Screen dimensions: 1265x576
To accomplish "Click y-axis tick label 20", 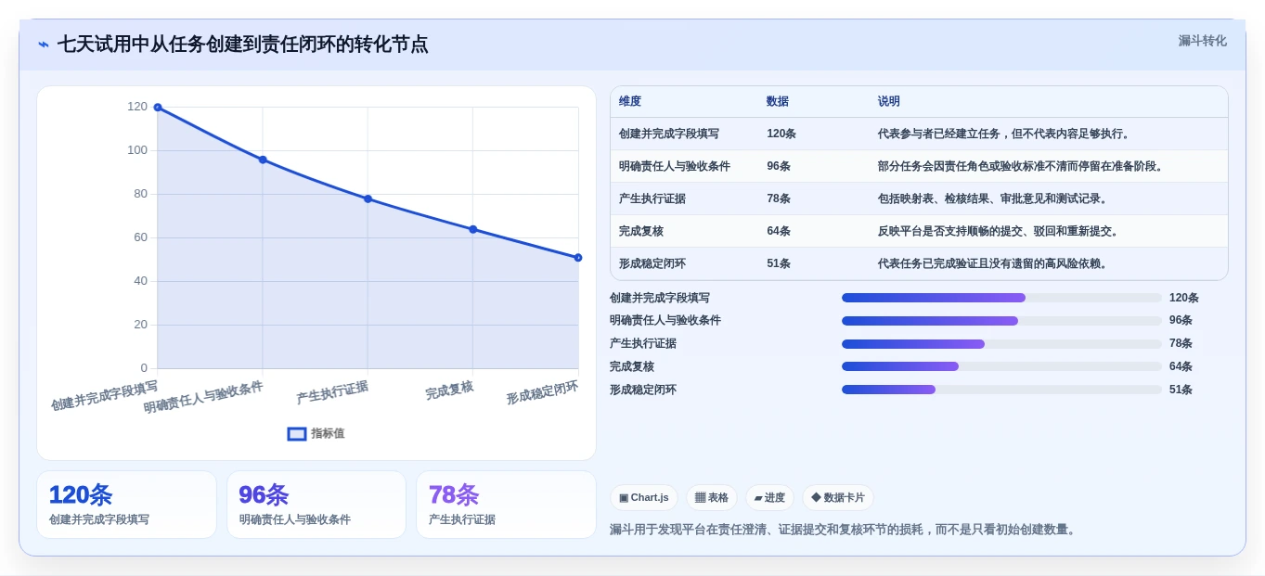I will pos(140,325).
